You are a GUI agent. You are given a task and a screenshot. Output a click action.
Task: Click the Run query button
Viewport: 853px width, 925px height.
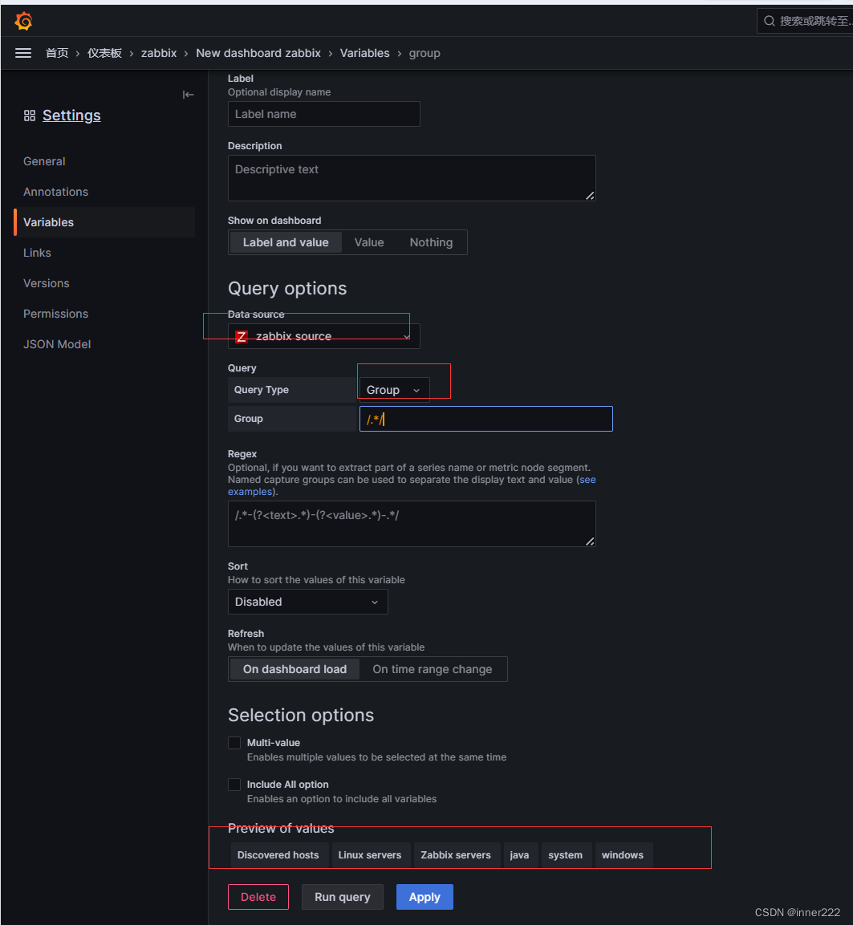(x=342, y=897)
